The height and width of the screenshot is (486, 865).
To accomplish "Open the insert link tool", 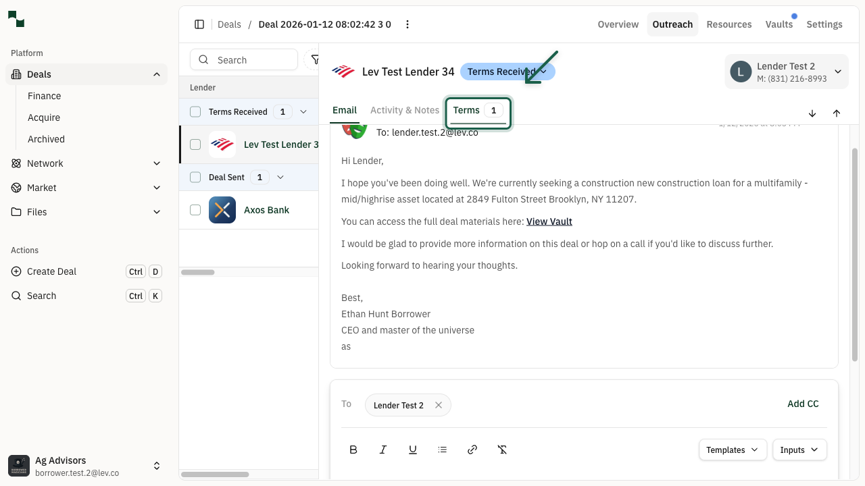I will pyautogui.click(x=472, y=449).
